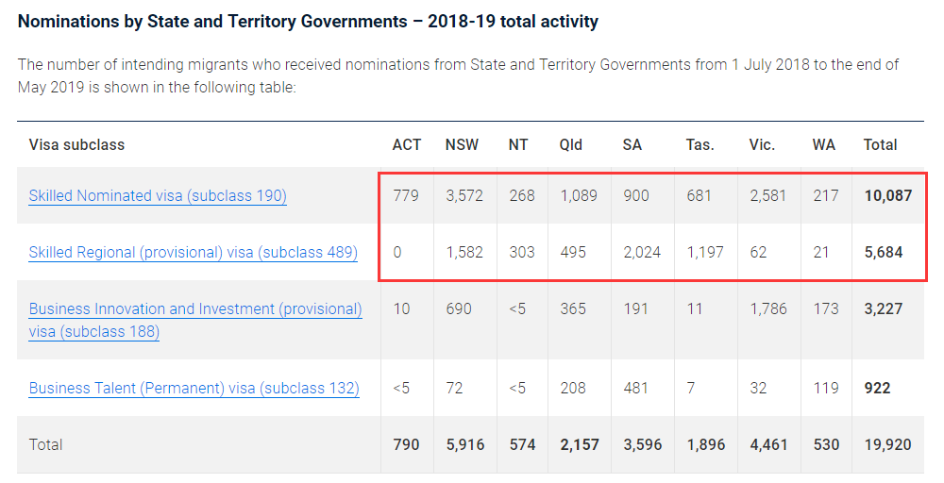Select the bold Total column header
Image resolution: width=944 pixels, height=483 pixels.
point(880,145)
